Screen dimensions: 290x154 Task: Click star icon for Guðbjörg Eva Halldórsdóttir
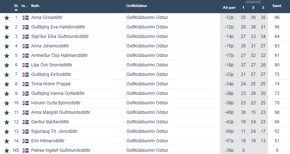coord(7,27)
